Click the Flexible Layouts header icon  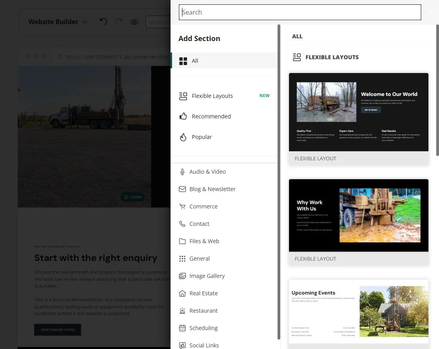click(297, 57)
